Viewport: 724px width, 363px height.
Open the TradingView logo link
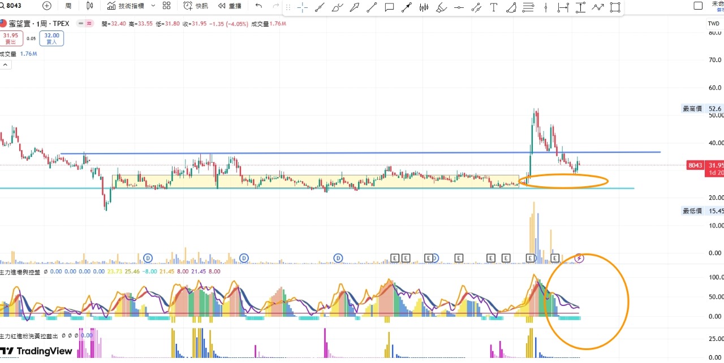coord(37,351)
